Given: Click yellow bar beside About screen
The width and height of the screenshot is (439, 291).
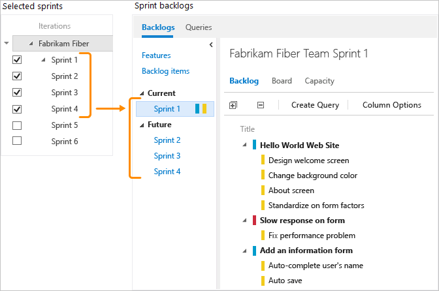Looking at the screenshot, I should (263, 190).
